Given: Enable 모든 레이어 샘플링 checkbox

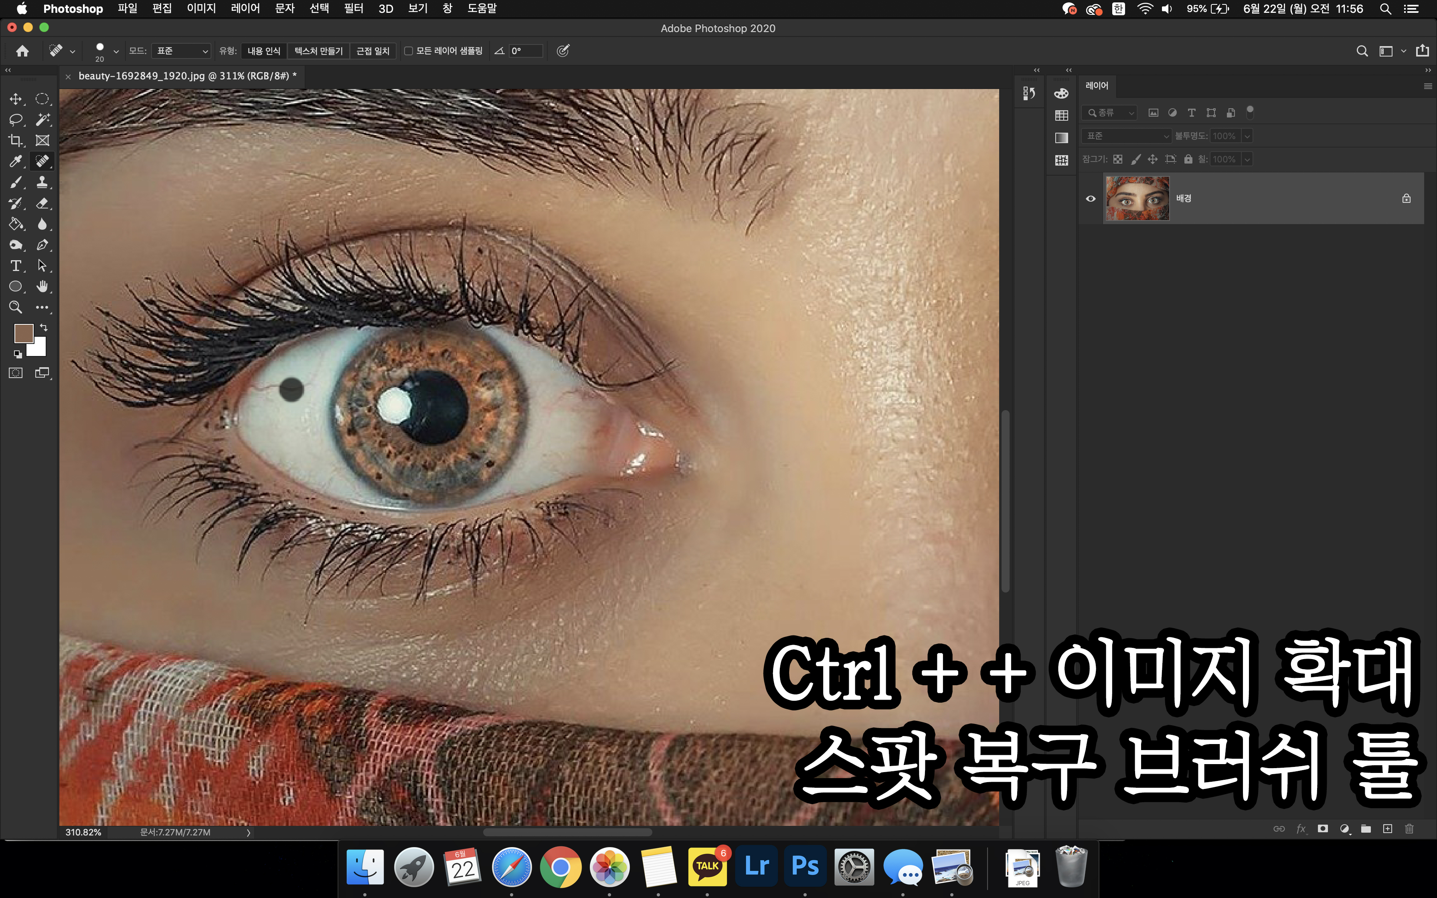Looking at the screenshot, I should point(409,51).
